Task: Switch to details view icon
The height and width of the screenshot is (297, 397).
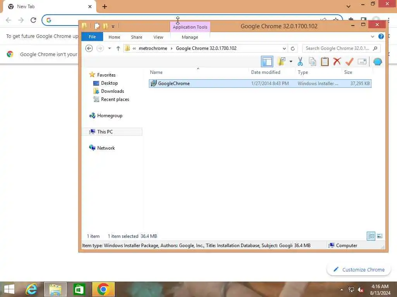Action: [371, 236]
